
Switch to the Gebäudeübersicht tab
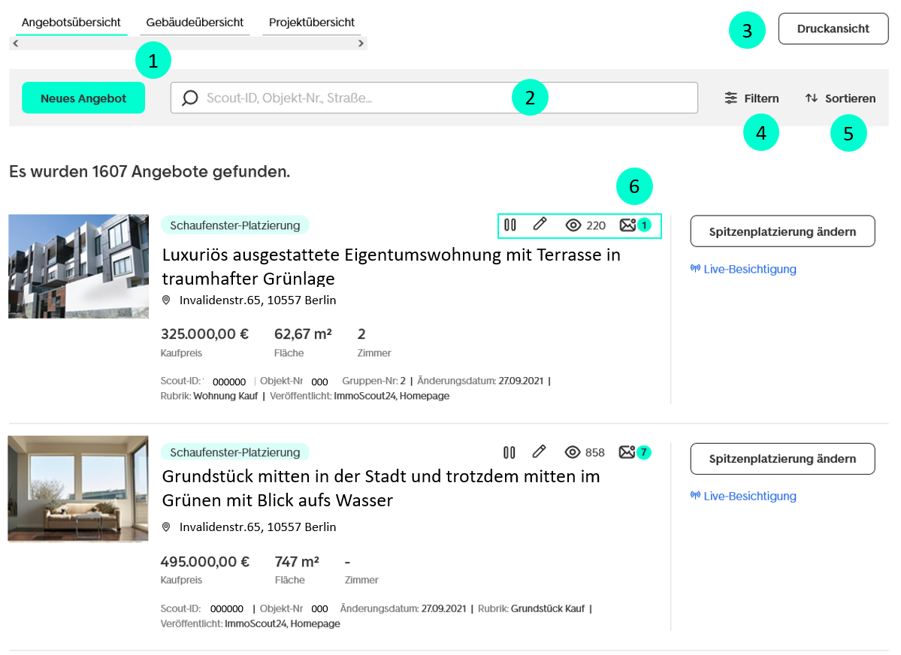195,23
